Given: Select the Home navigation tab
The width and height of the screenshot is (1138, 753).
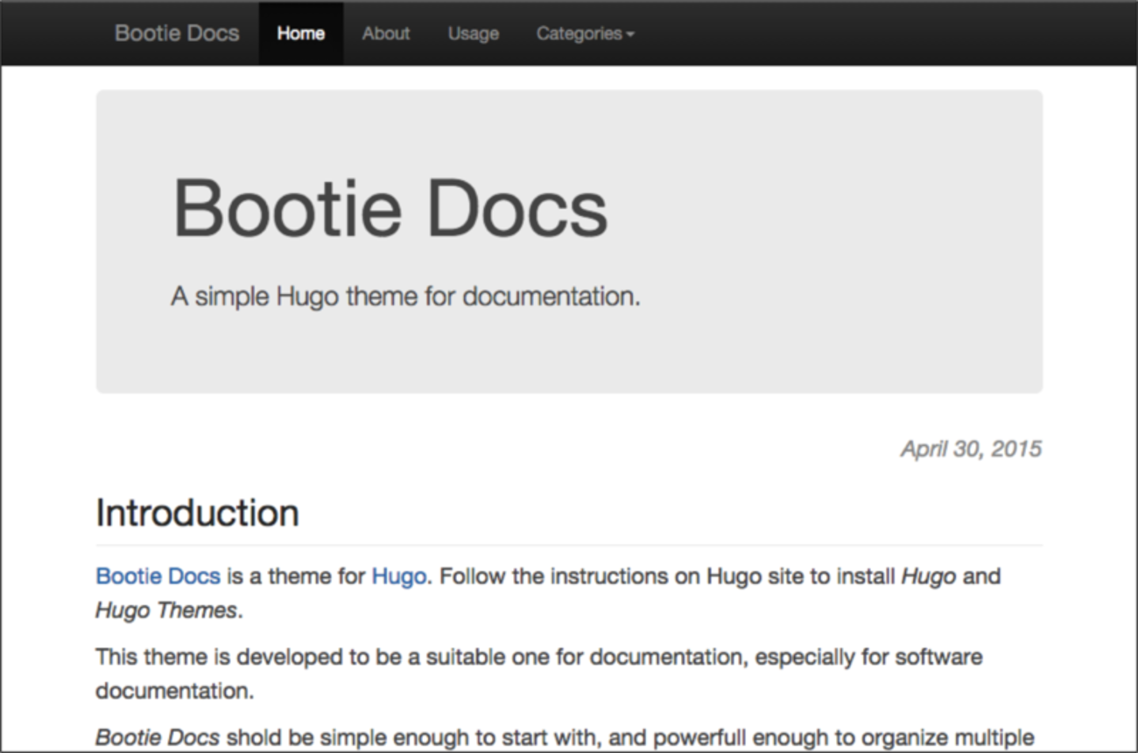Looking at the screenshot, I should point(300,33).
